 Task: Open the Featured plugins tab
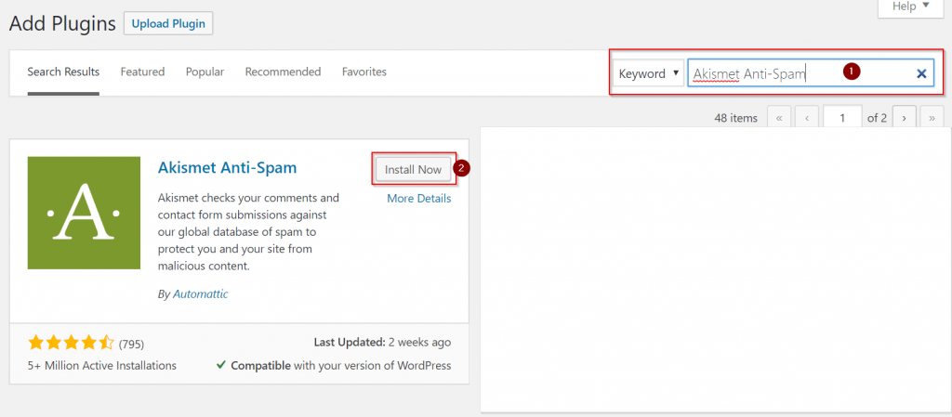[142, 72]
